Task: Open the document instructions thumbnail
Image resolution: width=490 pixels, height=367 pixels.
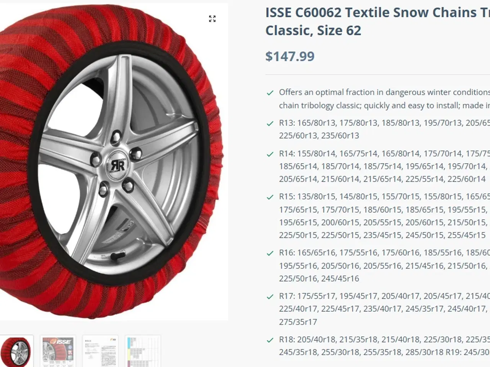Action: [x=100, y=352]
